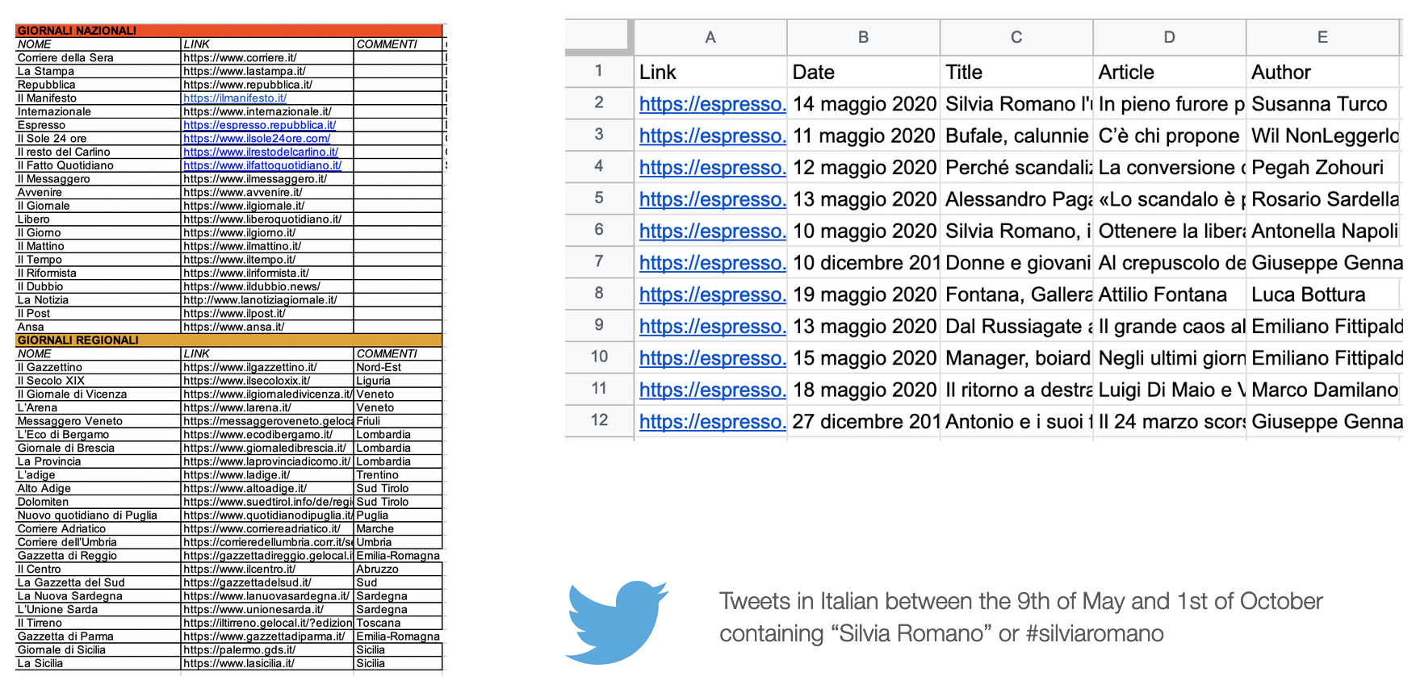Click the 'Author' header cell
The height and width of the screenshot is (697, 1416).
[1322, 72]
